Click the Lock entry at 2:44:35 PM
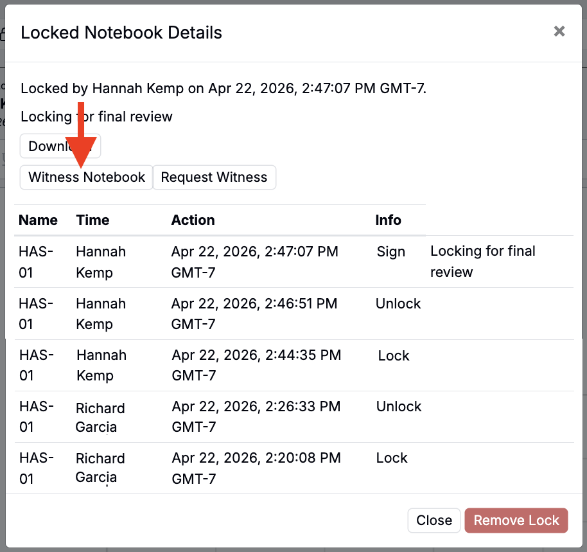587x552 pixels. coord(393,356)
